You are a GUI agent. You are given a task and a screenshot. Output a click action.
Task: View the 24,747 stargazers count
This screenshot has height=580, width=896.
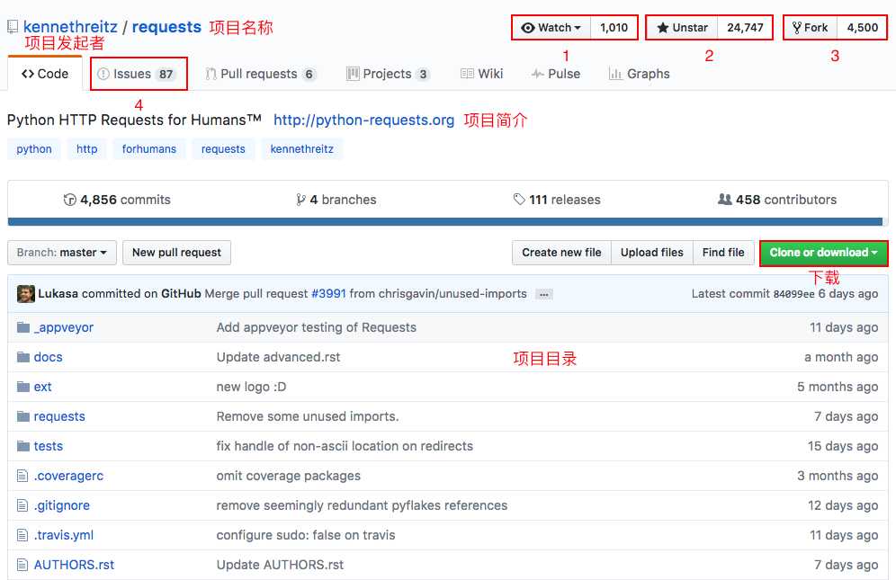(745, 28)
